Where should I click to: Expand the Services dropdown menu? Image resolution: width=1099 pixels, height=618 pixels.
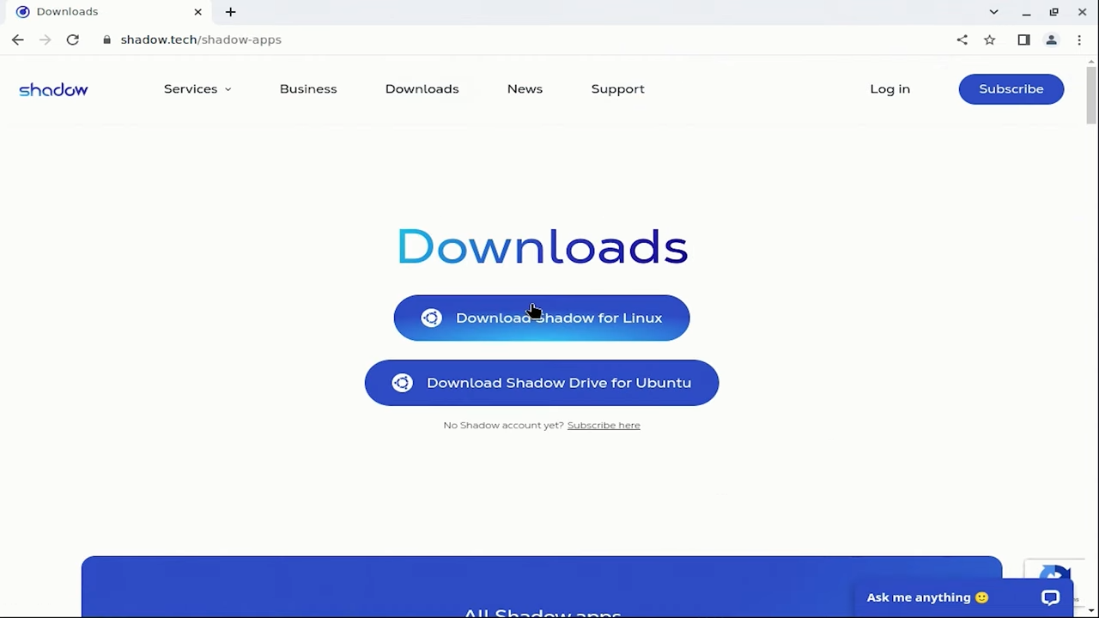point(197,89)
